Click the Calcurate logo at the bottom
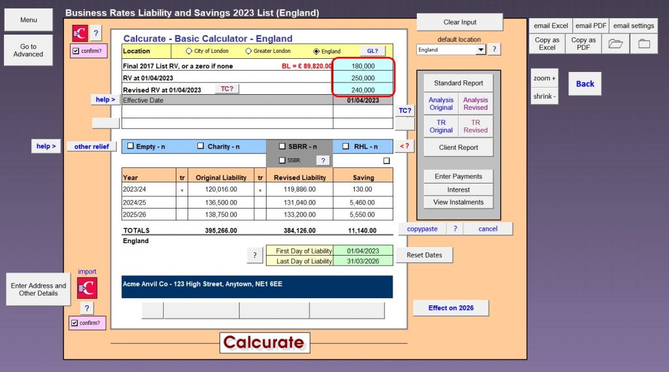This screenshot has height=372, width=669. [x=265, y=343]
